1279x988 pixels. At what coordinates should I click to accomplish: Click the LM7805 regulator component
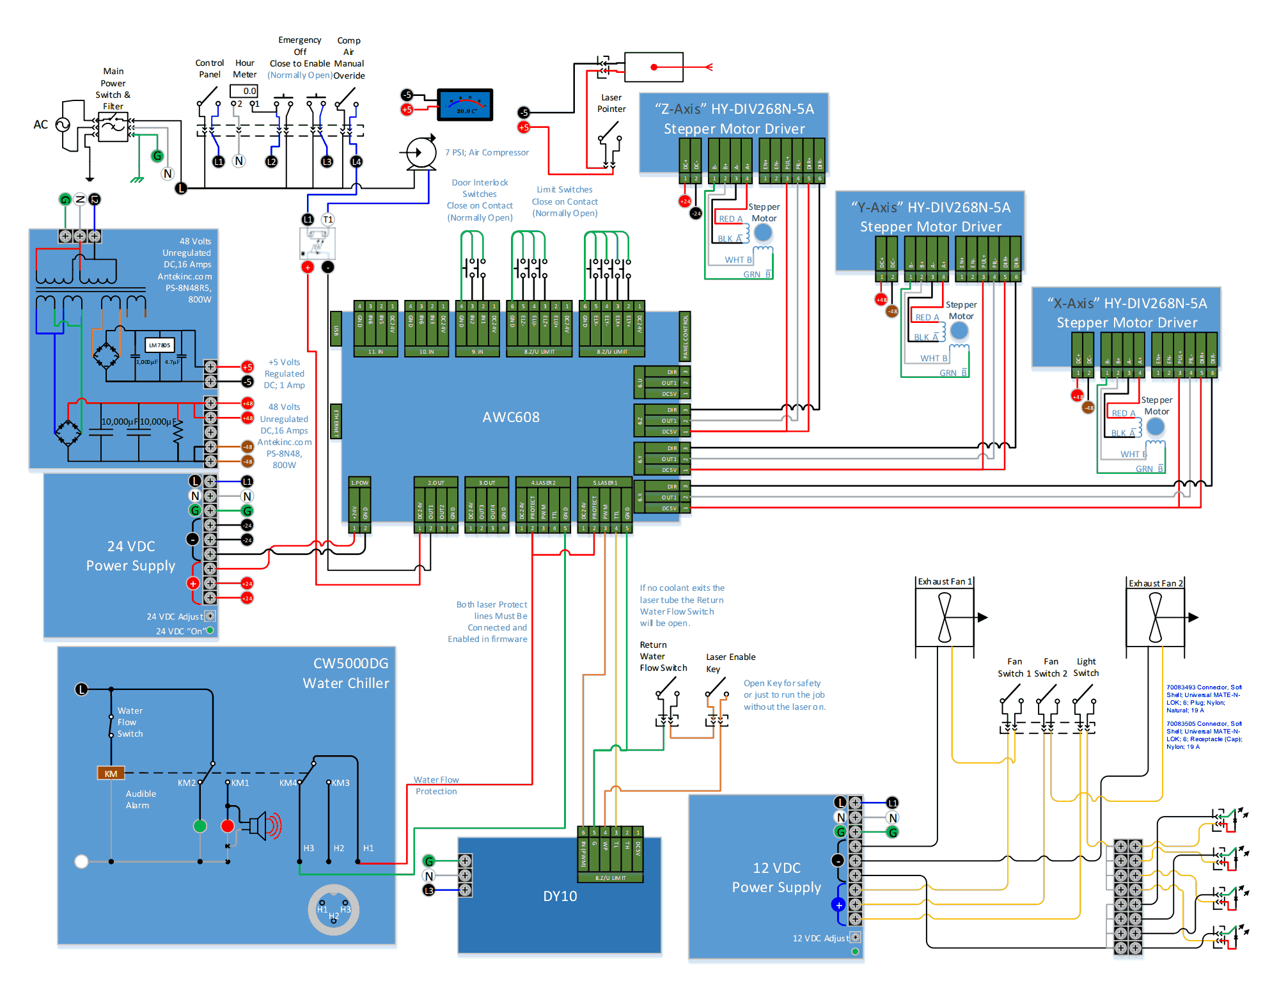(159, 345)
